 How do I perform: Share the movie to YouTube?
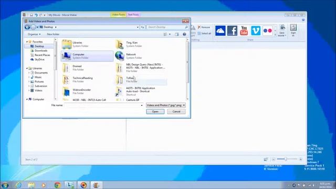tap(244, 30)
